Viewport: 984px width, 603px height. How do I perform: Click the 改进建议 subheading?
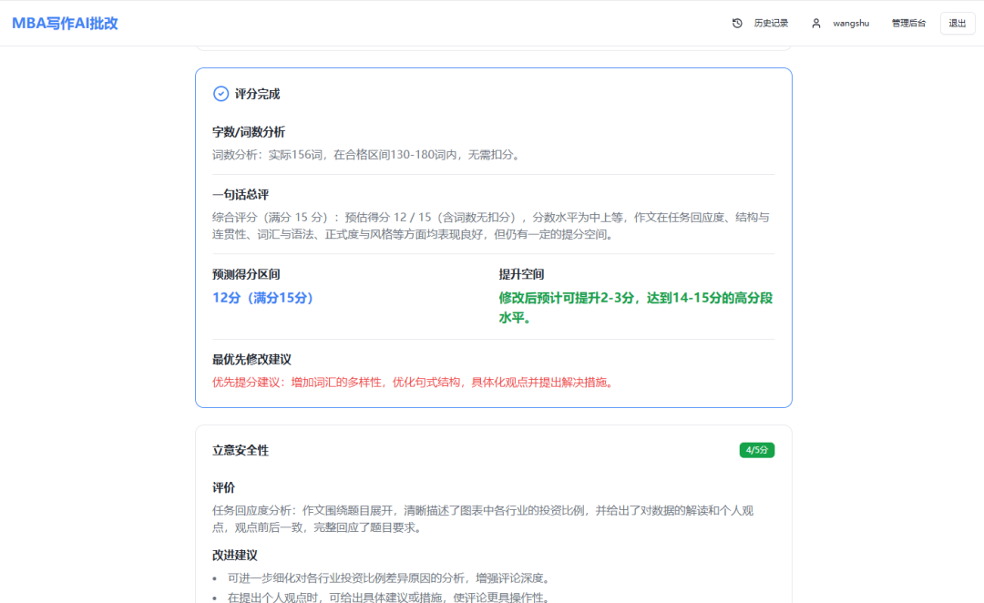coord(235,555)
